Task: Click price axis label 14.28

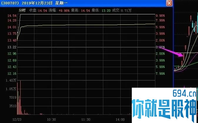Action: point(12,20)
